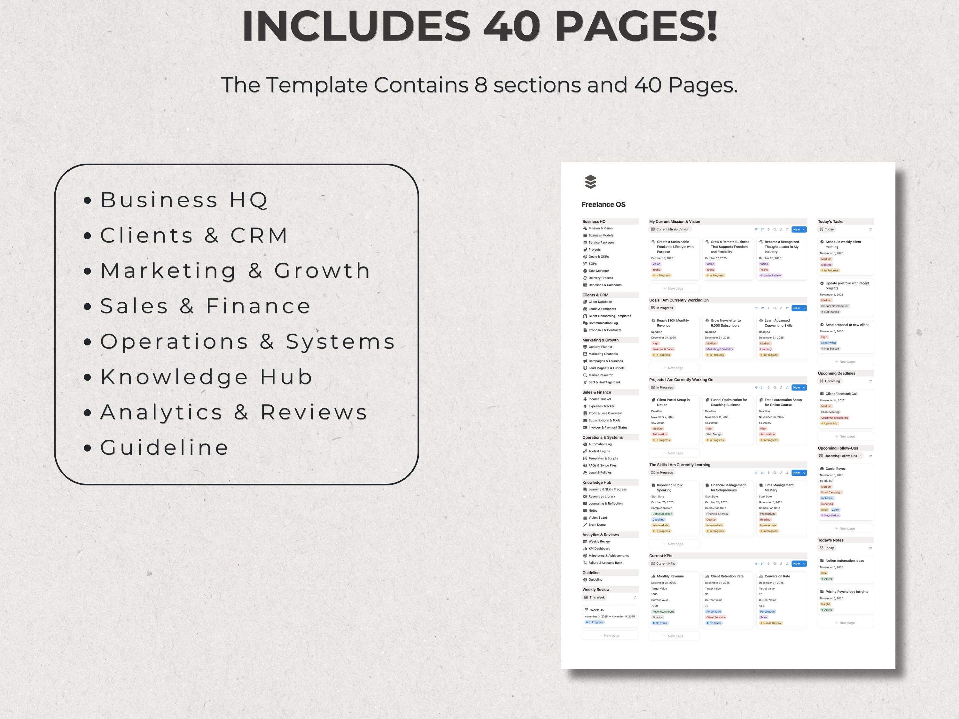
Task: Open the Monthly Revenue KPI card
Action: coord(674,600)
